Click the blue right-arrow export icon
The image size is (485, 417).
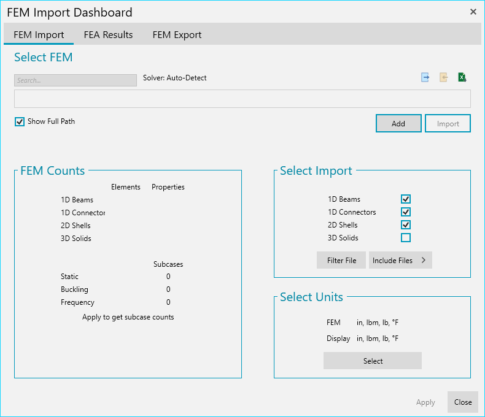click(x=425, y=77)
